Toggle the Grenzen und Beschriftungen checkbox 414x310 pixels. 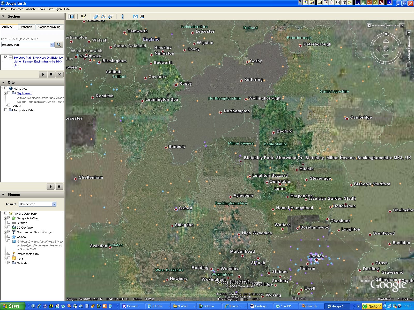tap(9, 232)
